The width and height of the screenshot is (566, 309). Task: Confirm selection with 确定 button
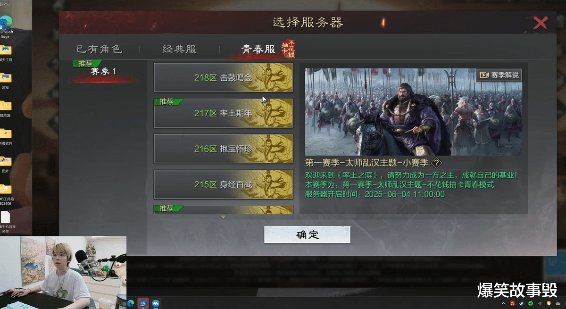click(x=307, y=235)
